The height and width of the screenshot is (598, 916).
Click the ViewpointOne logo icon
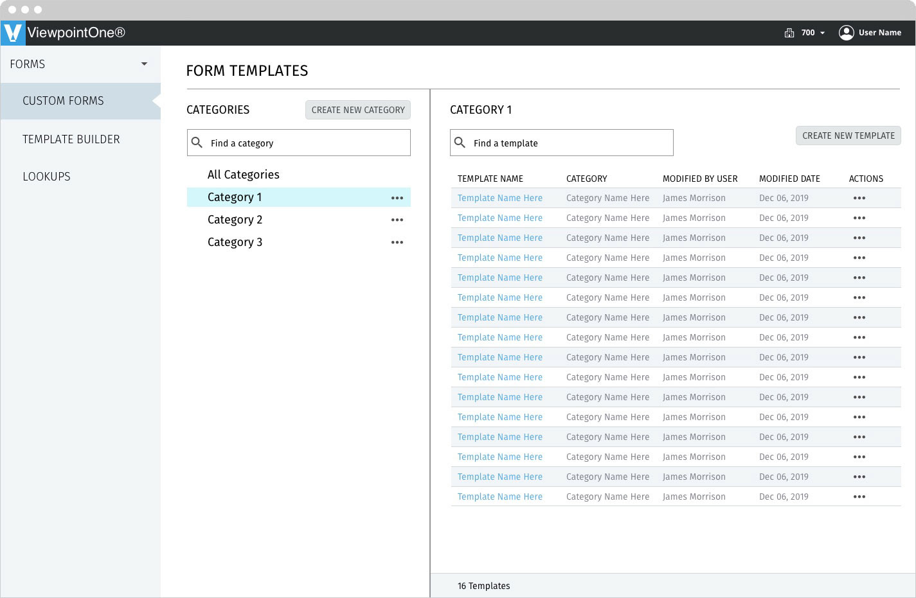(13, 33)
